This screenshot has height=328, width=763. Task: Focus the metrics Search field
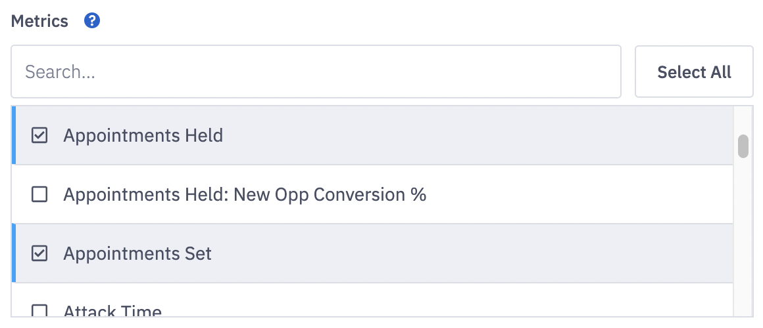(316, 72)
